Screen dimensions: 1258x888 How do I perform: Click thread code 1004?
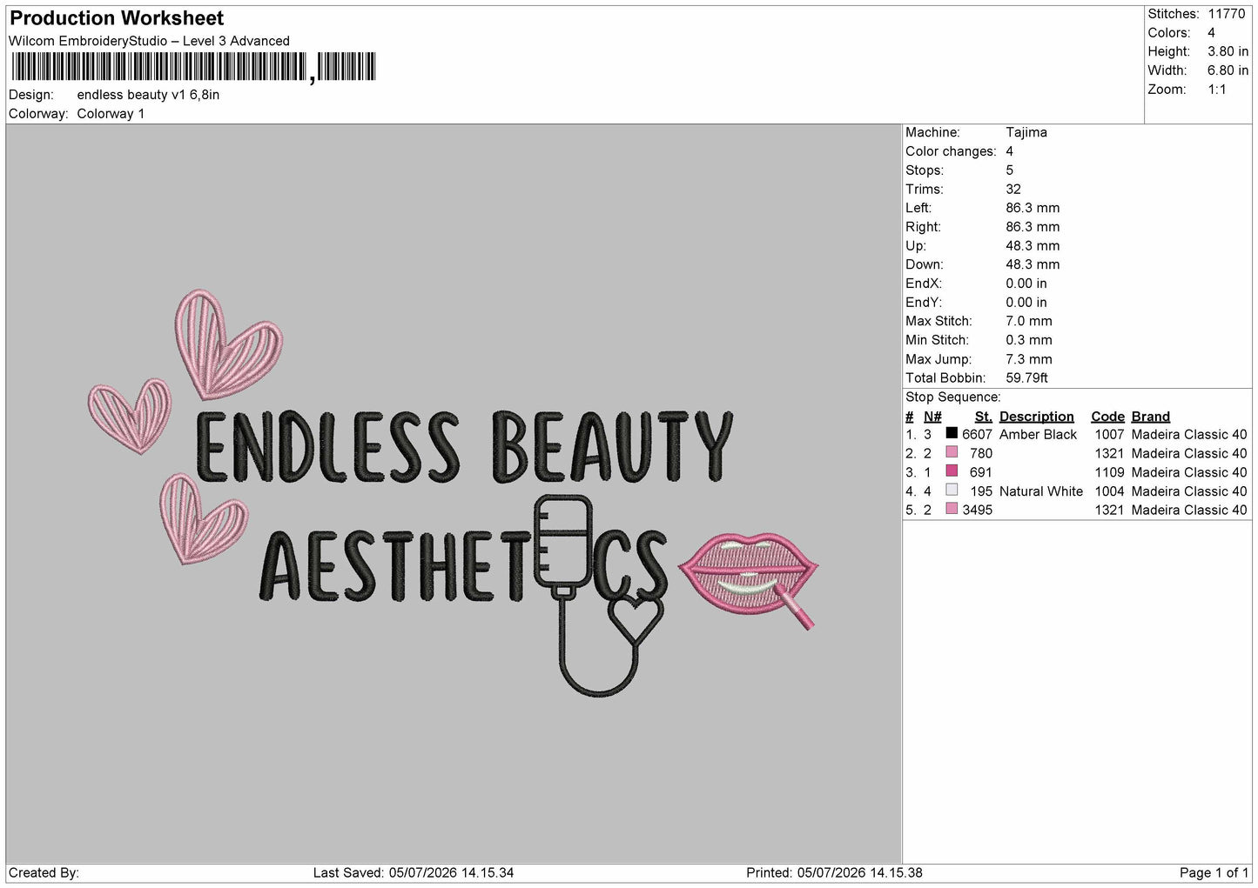[1109, 491]
